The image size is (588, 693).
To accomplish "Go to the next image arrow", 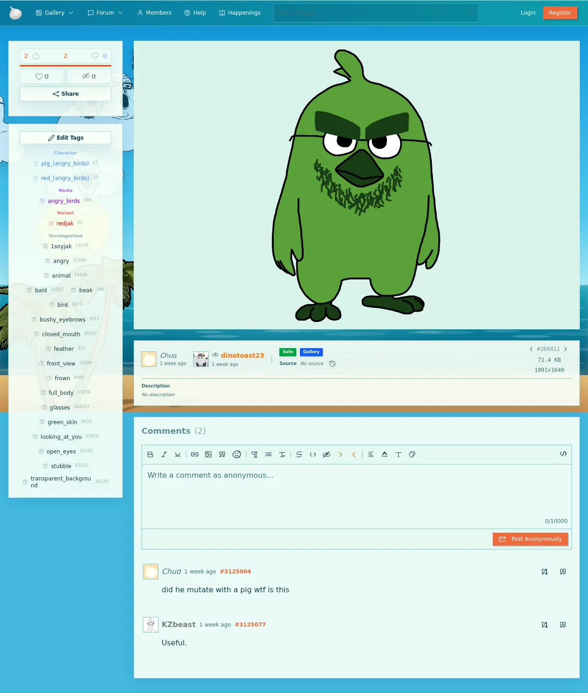I will 566,349.
